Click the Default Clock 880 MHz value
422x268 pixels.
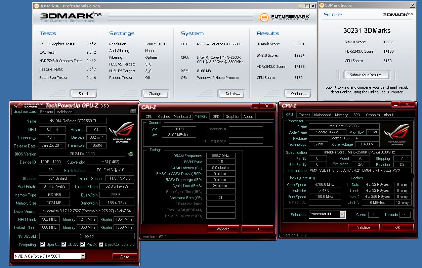coord(49,227)
